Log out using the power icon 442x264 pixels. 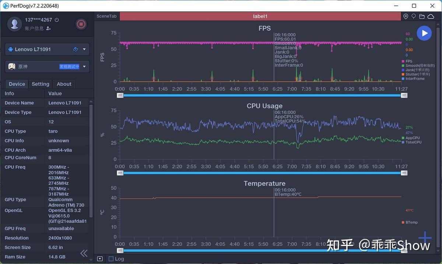point(57,20)
